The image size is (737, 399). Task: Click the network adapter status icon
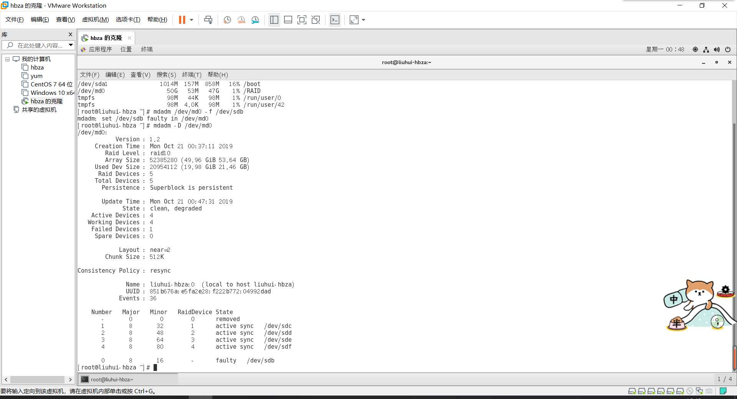(699, 391)
